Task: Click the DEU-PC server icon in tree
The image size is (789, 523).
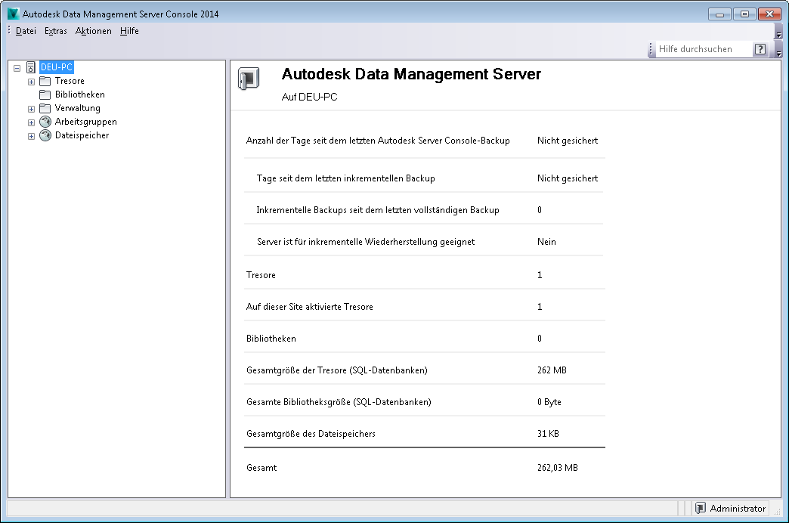Action: 31,67
